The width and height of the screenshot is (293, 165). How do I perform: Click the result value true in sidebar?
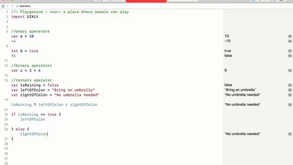(228, 51)
